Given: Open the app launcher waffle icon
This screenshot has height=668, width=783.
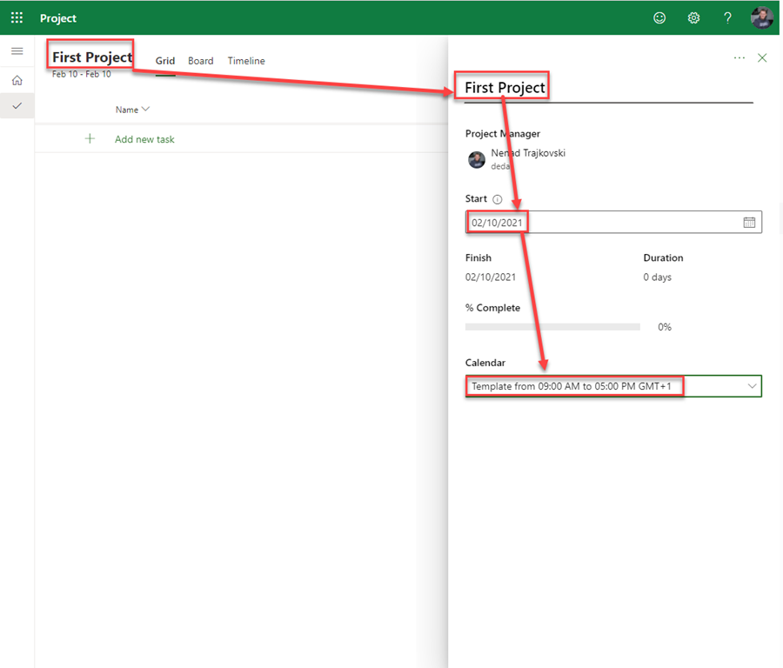Looking at the screenshot, I should pyautogui.click(x=17, y=17).
